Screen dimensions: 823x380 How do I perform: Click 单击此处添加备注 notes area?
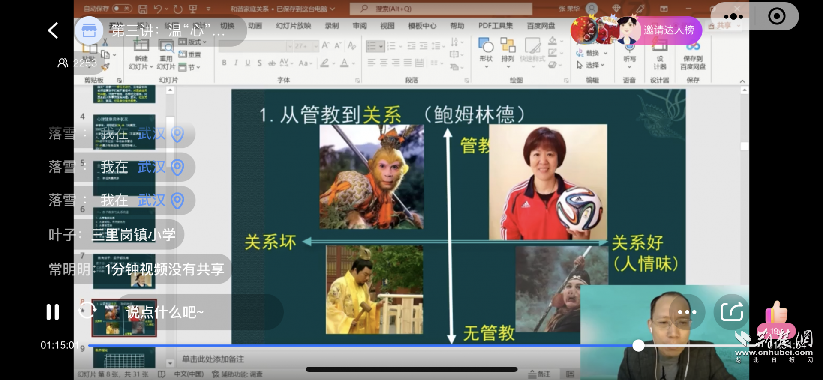point(213,359)
